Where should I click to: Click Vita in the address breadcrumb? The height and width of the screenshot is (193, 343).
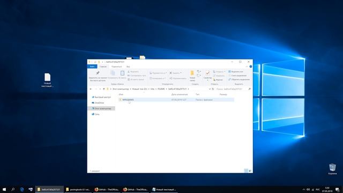click(x=152, y=89)
